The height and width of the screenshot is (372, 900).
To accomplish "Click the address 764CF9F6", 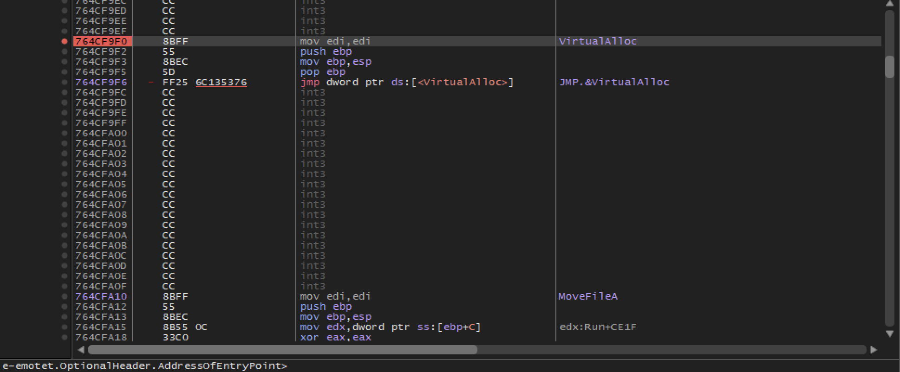I will click(101, 82).
